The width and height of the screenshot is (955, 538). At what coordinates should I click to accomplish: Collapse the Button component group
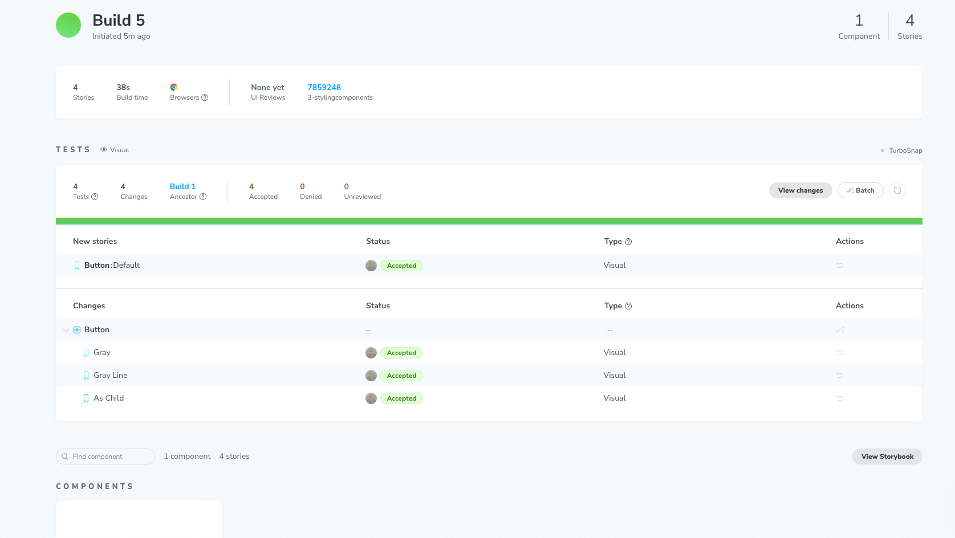click(66, 330)
